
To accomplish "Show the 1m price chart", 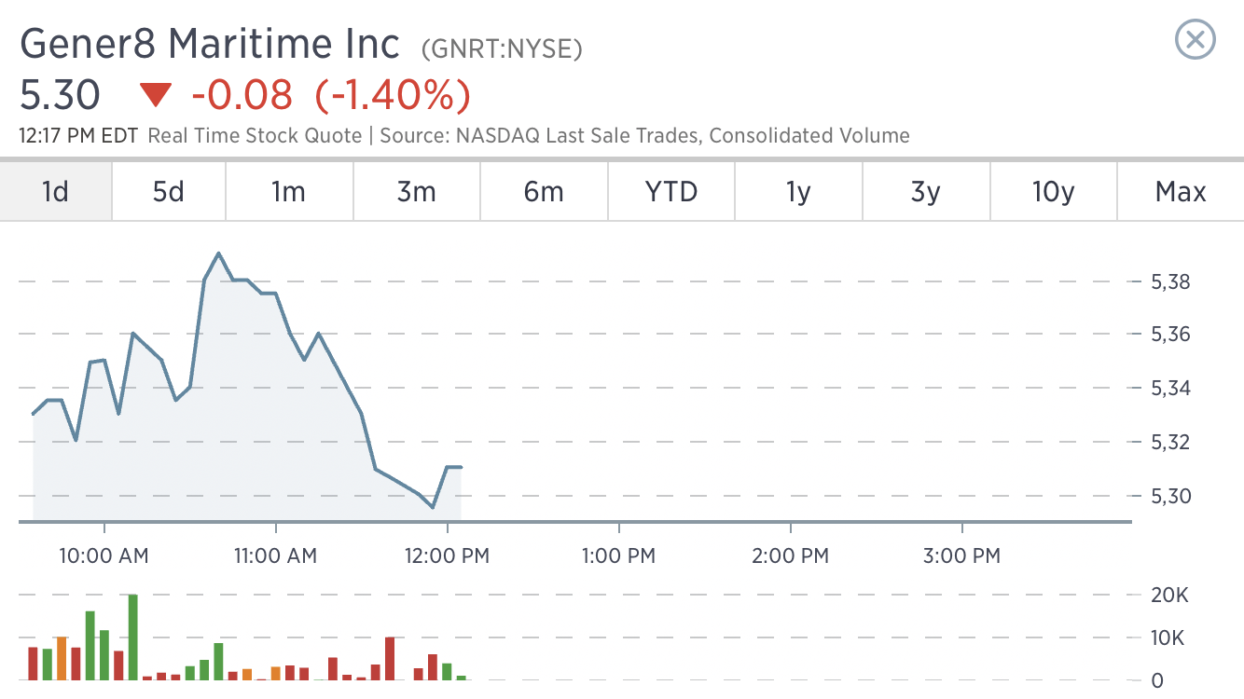I will coord(288,192).
